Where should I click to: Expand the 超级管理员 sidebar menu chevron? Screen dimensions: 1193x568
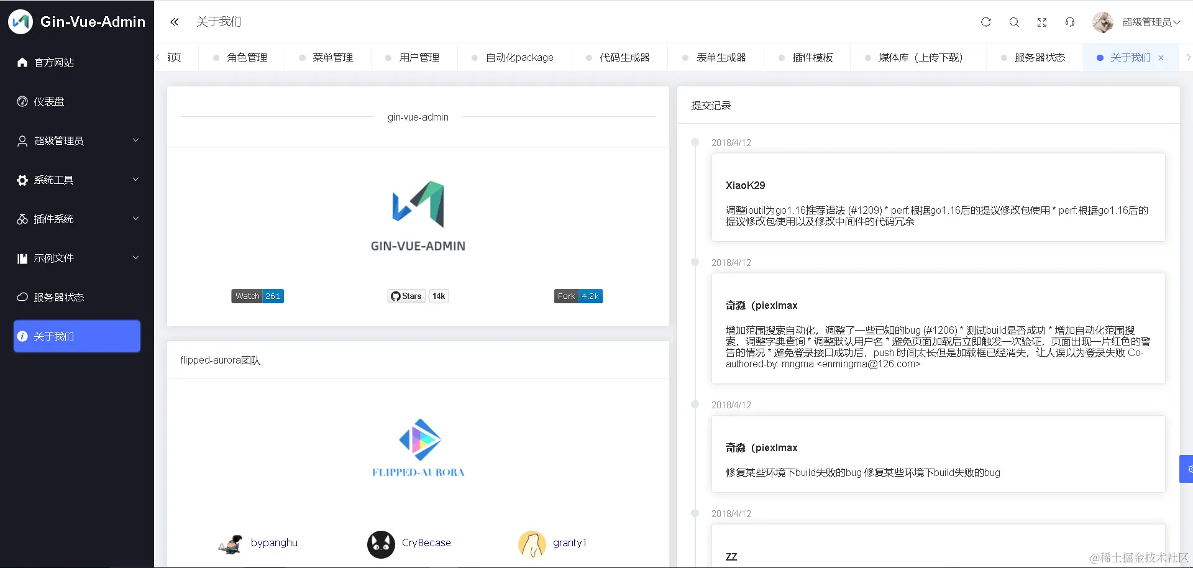[x=136, y=140]
